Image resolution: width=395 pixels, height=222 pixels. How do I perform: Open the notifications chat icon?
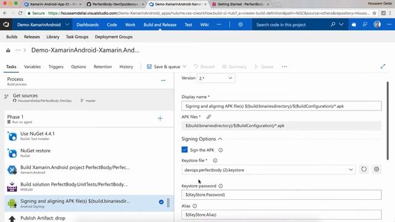point(365,25)
